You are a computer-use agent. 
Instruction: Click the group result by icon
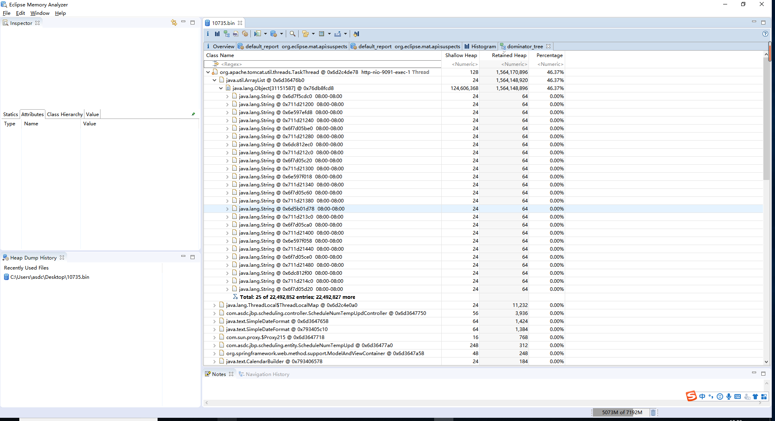point(305,34)
